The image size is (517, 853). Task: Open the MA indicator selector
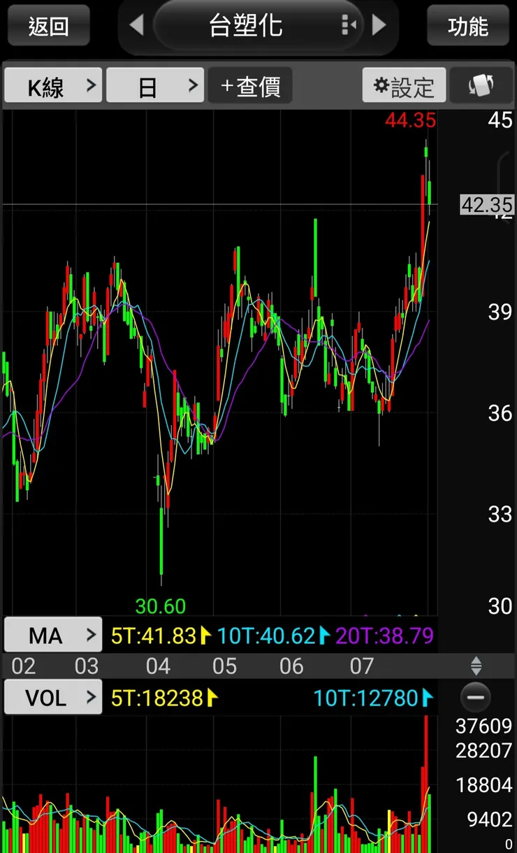(x=53, y=636)
